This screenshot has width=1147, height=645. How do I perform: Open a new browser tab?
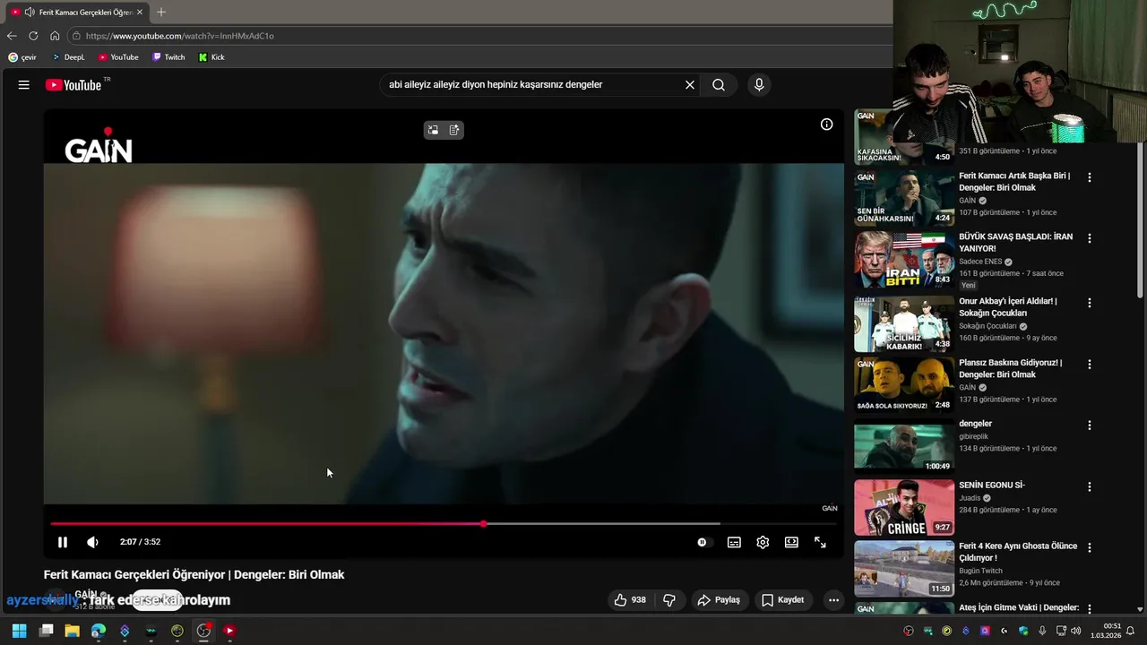(x=161, y=13)
